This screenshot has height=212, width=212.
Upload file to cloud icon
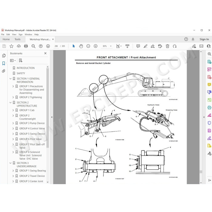point(19,46)
